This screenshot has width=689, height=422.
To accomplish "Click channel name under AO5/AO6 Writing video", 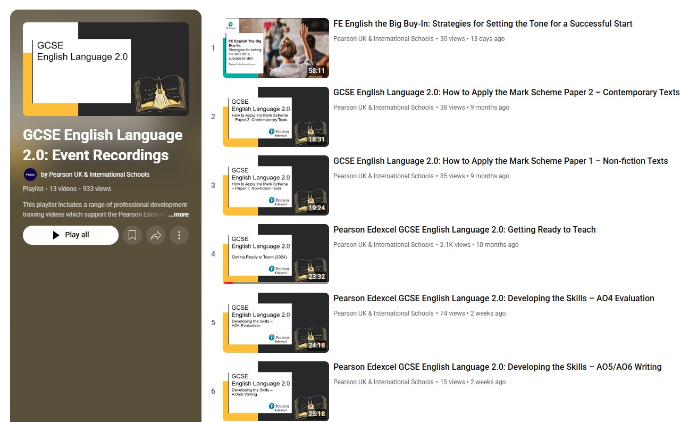I will tap(383, 382).
